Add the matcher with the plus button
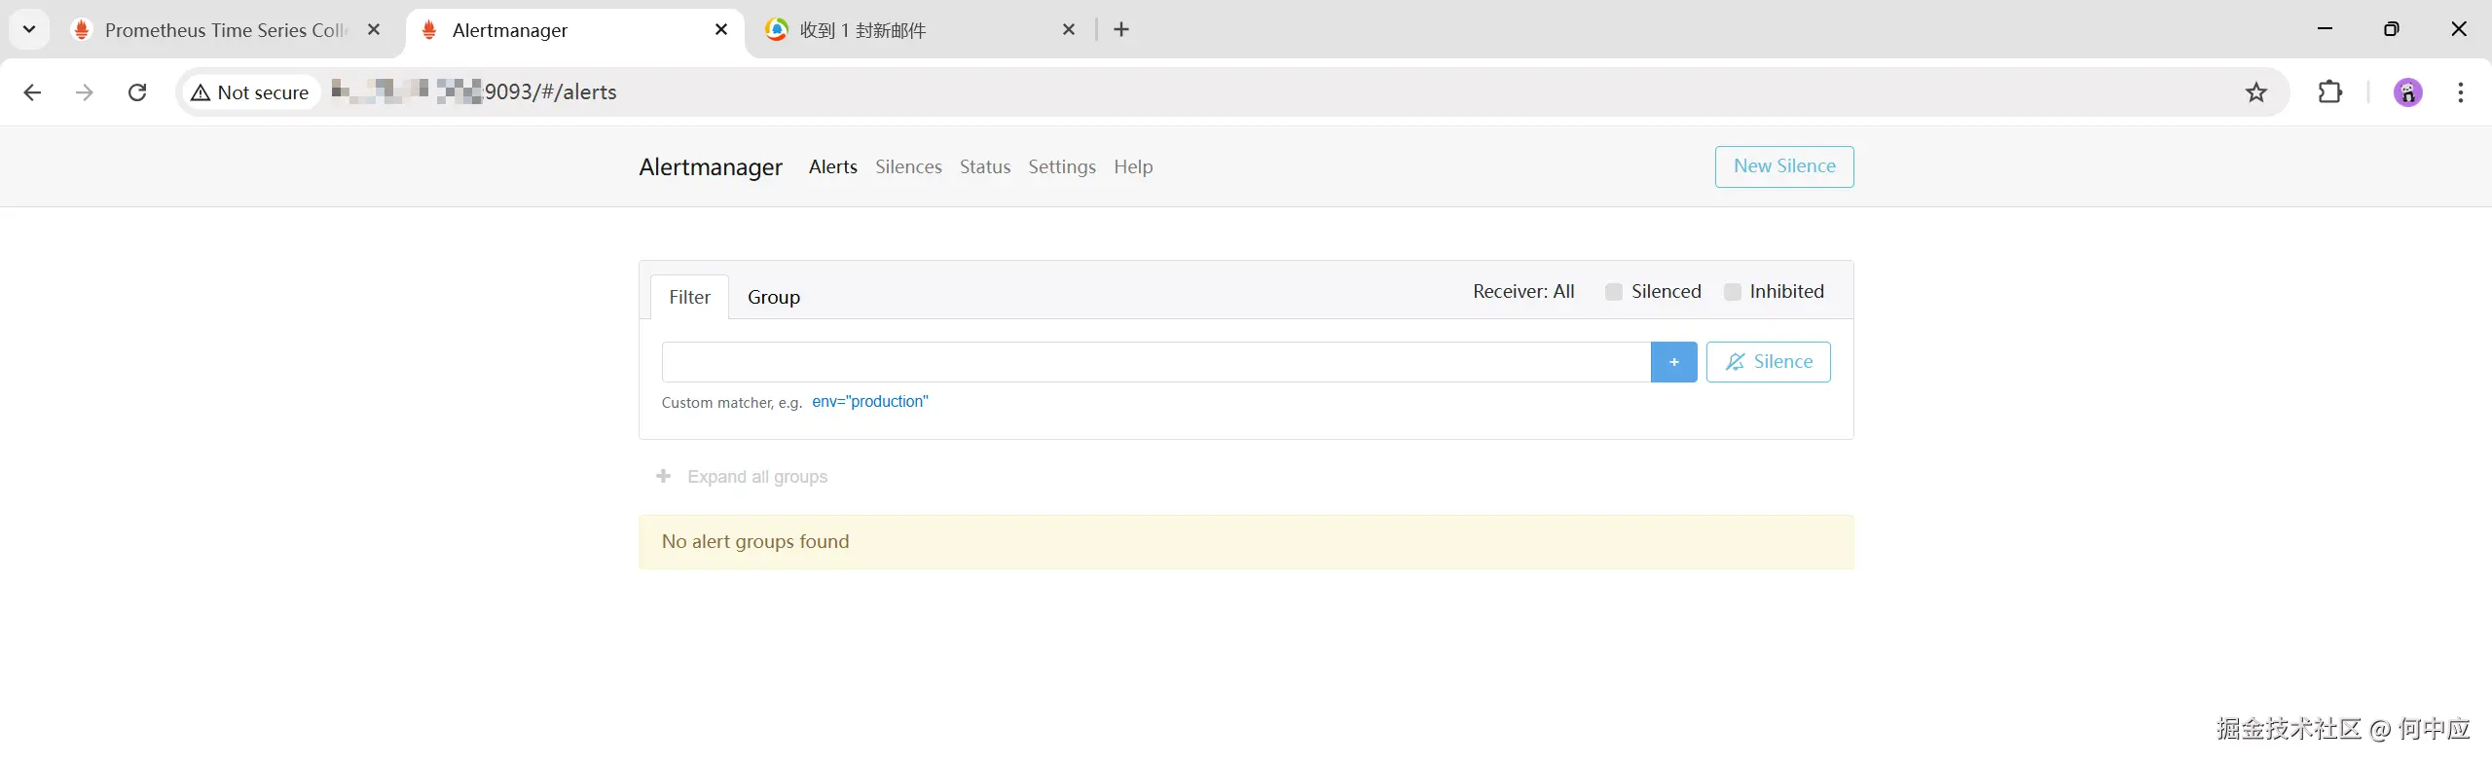The image size is (2492, 764). pyautogui.click(x=1674, y=362)
